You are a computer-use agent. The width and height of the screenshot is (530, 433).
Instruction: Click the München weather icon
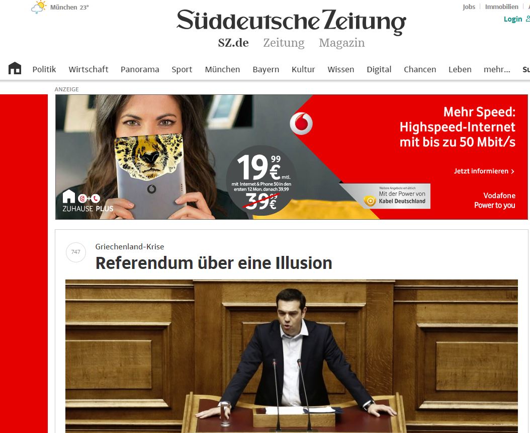[x=39, y=7]
